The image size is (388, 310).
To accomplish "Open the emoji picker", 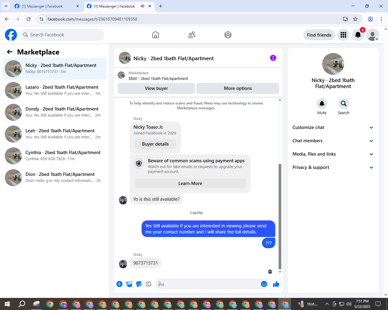I will [264, 284].
